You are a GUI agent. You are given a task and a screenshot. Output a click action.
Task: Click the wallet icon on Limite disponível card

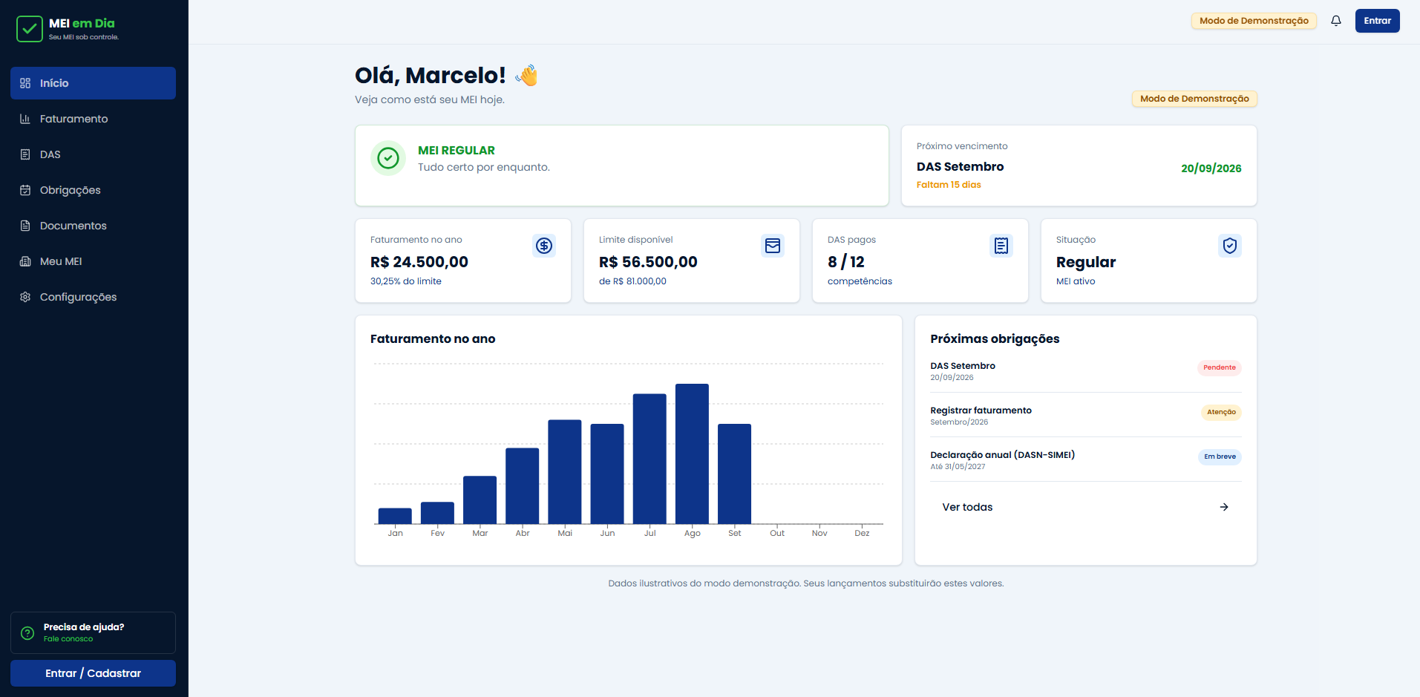click(773, 246)
